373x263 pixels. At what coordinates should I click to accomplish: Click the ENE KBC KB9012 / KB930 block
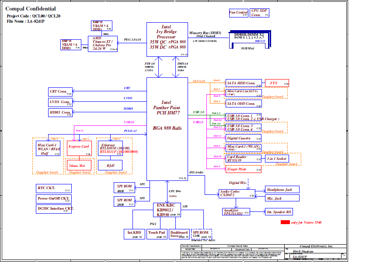point(167,210)
